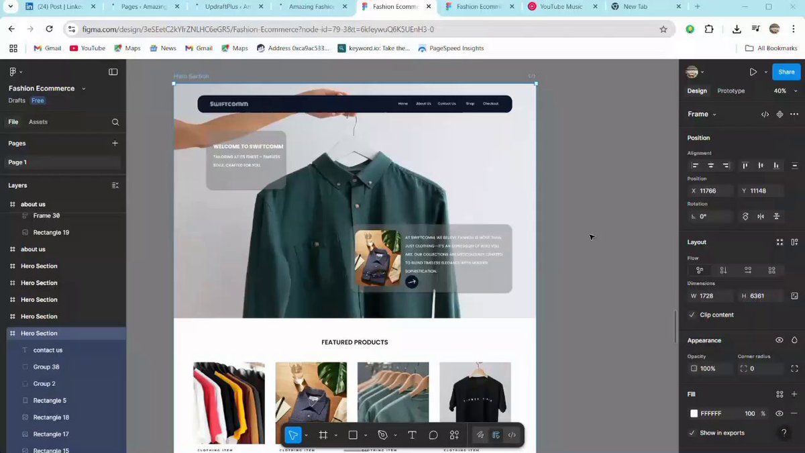Open the Move tool options chevron
The height and width of the screenshot is (453, 805).
306,435
